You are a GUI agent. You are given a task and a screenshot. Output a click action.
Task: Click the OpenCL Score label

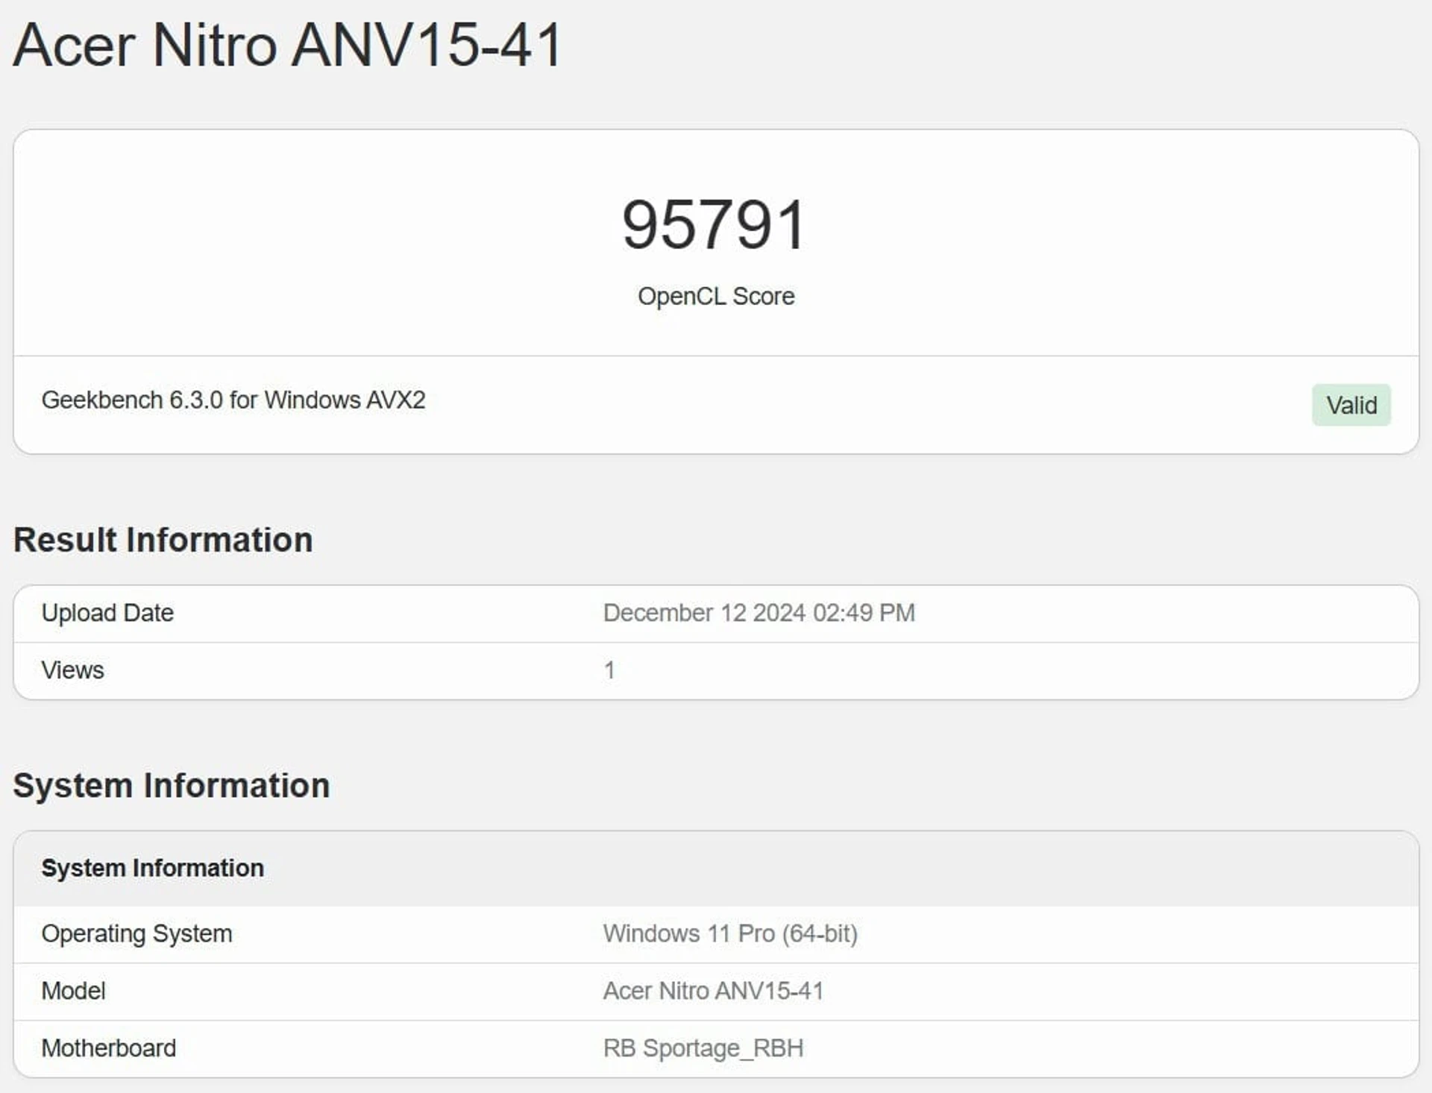tap(716, 296)
